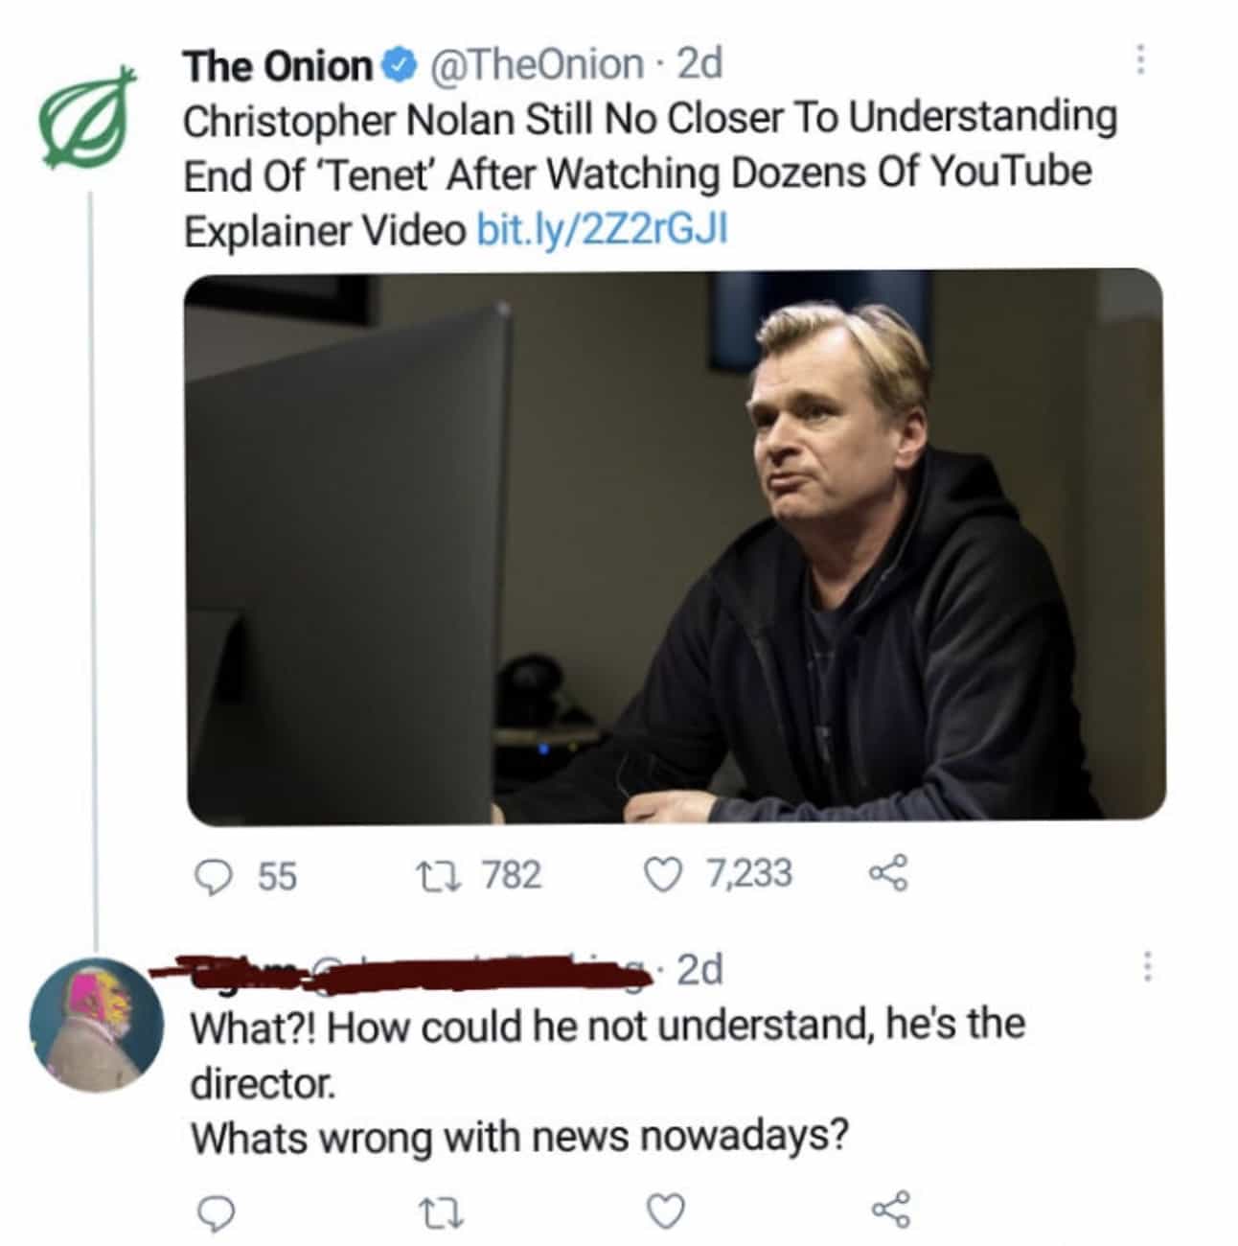
Task: Click The Onion display name
Action: pyautogui.click(x=278, y=65)
